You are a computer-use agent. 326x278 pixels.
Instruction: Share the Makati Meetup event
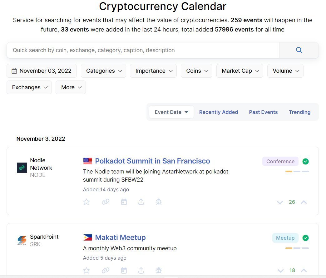(141, 270)
